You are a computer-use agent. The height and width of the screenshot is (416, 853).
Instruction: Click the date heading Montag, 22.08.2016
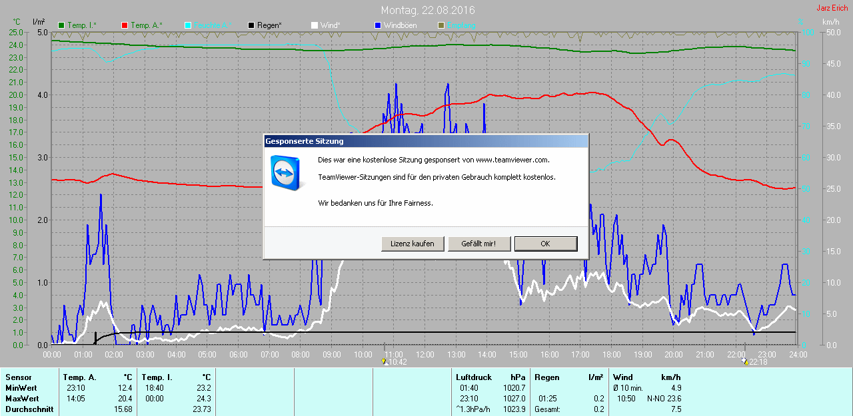428,11
